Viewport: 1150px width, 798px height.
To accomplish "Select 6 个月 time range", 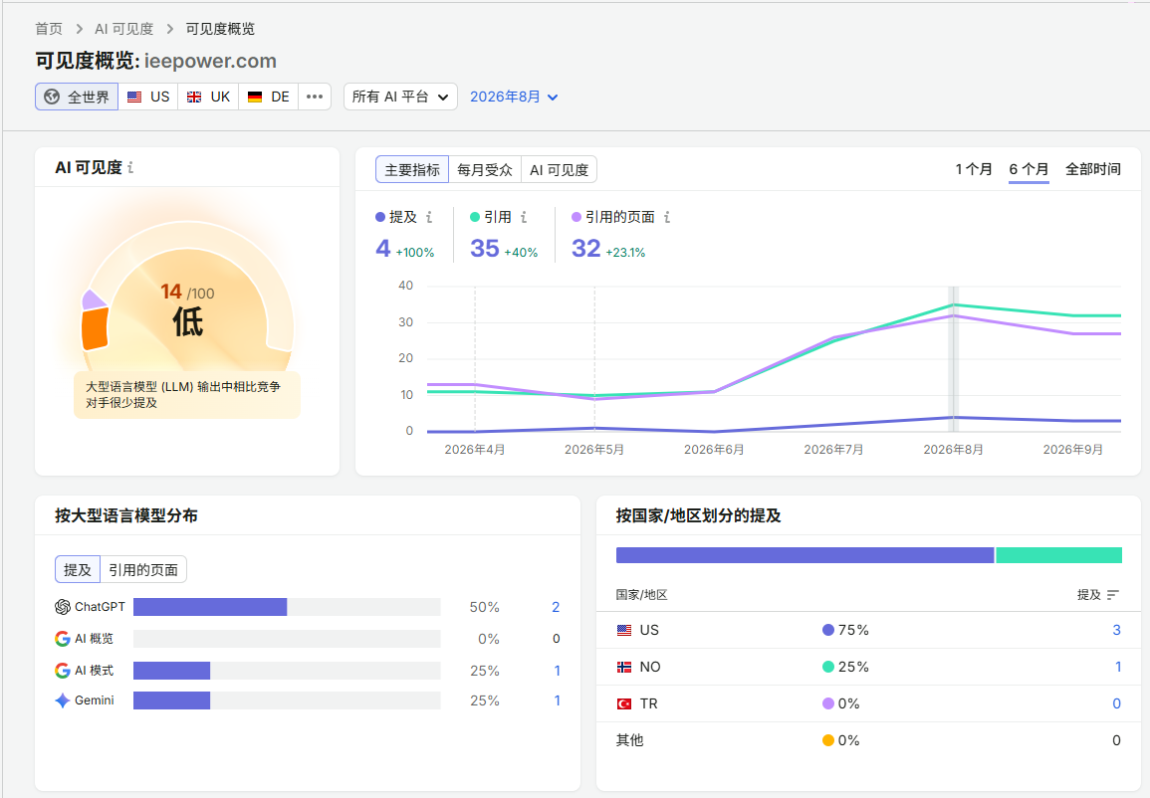I will [x=1029, y=169].
